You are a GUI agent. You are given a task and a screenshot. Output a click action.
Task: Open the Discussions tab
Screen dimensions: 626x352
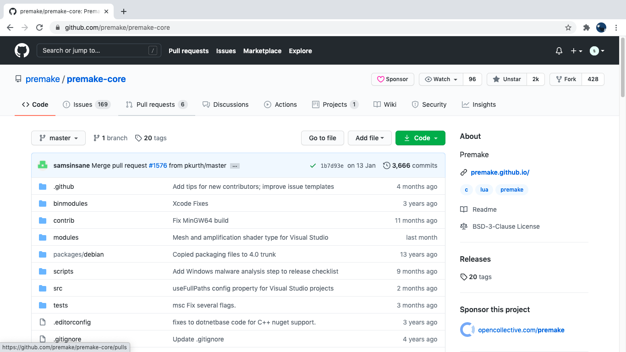pyautogui.click(x=225, y=104)
